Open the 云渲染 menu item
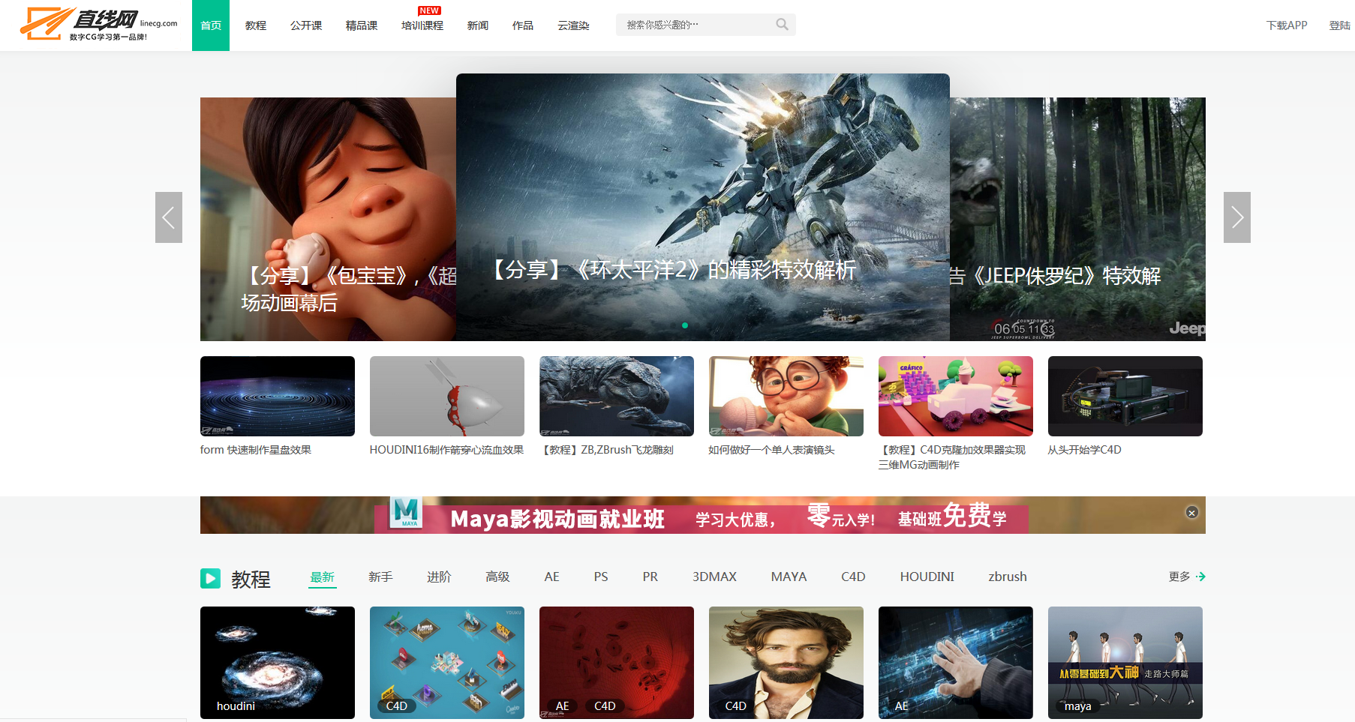 573,25
